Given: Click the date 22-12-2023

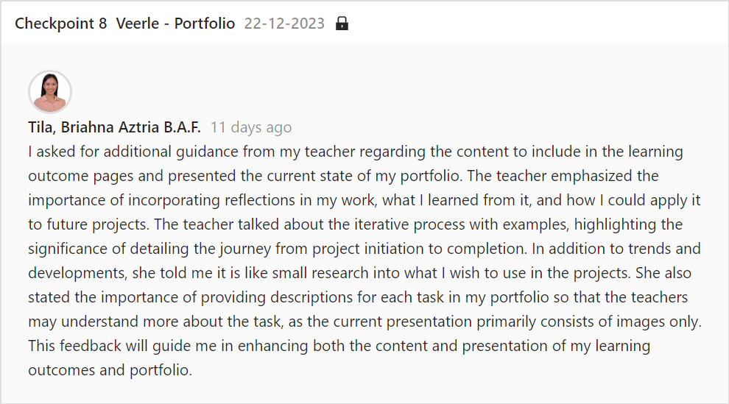Looking at the screenshot, I should point(284,24).
